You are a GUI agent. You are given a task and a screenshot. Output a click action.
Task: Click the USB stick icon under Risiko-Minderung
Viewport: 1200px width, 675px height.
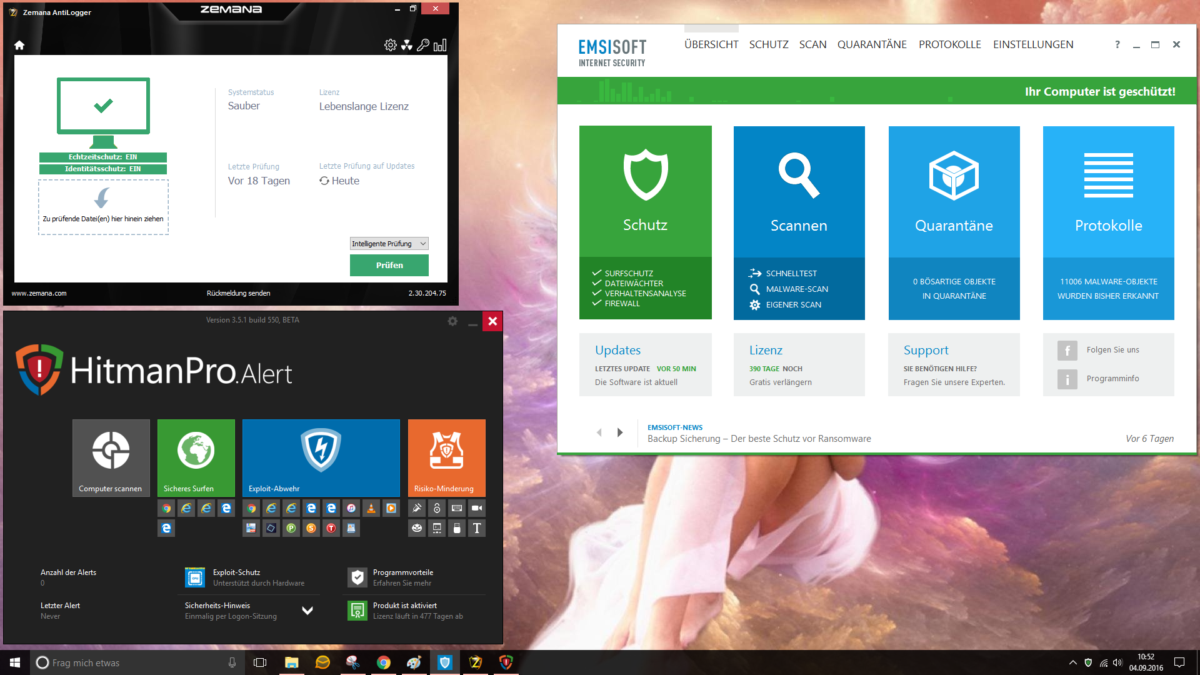(x=457, y=528)
